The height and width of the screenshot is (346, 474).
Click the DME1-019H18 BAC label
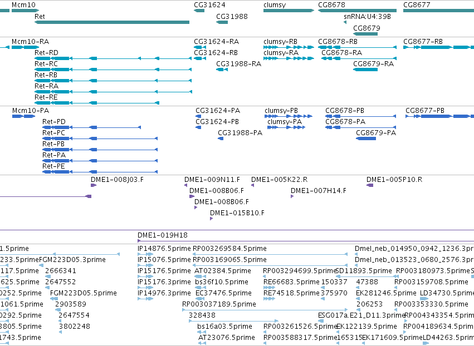coord(162,235)
